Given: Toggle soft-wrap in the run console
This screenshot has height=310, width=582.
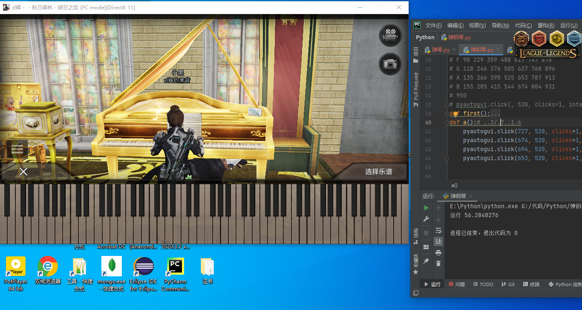Looking at the screenshot, I should [x=438, y=230].
